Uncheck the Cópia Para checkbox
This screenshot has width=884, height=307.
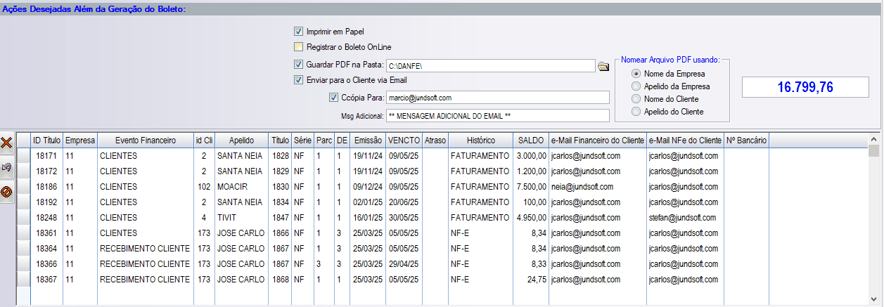[334, 98]
